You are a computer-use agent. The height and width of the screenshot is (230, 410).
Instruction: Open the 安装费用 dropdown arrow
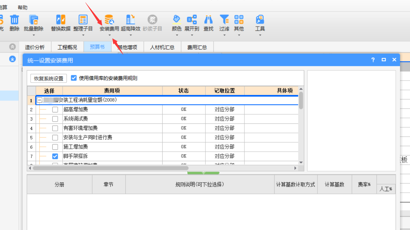109,35
